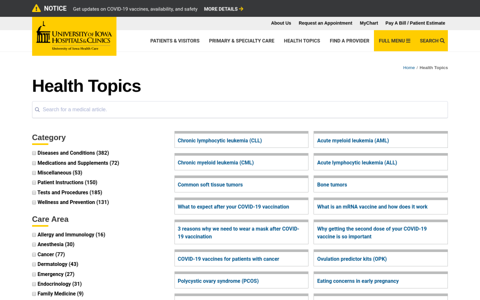Viewport: 480px width, 300px height.
Task: Click the University of Iowa Hospitals & Clinics logo
Action: coord(74,36)
